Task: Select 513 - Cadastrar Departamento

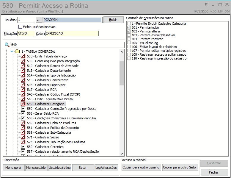Action: click(x=49, y=71)
